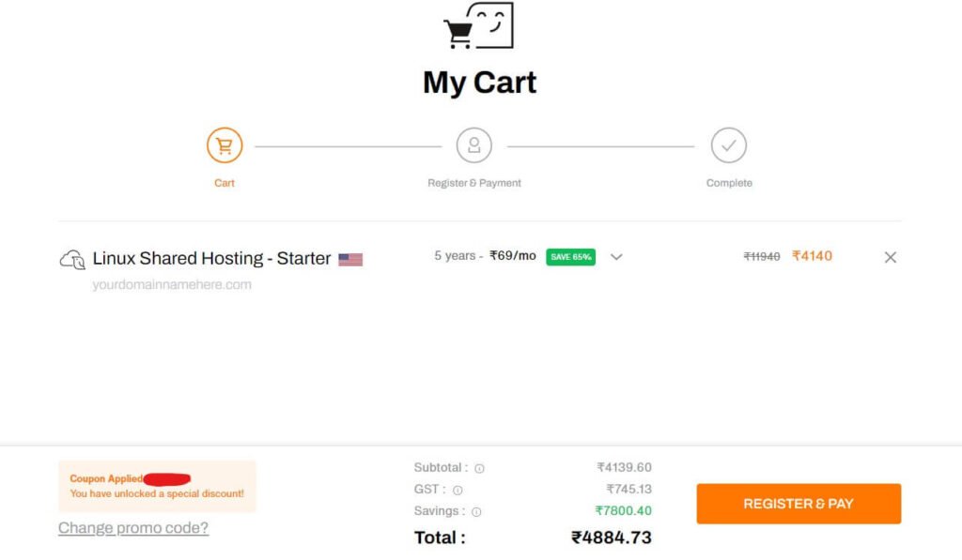Click the US flag server location icon
962x560 pixels.
(350, 260)
